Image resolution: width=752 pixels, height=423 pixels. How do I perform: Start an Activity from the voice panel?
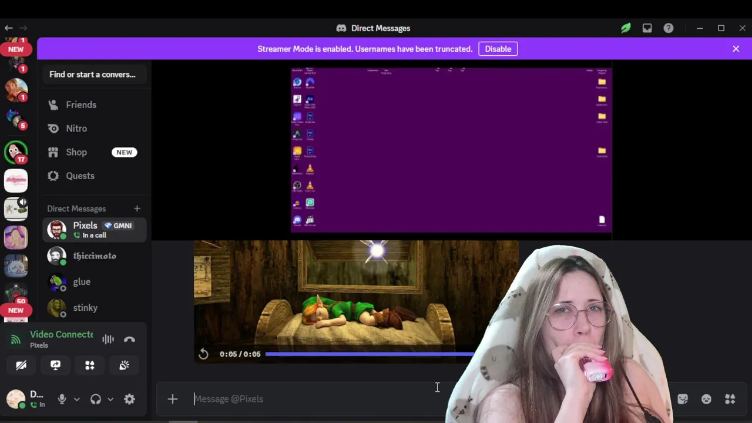click(90, 365)
